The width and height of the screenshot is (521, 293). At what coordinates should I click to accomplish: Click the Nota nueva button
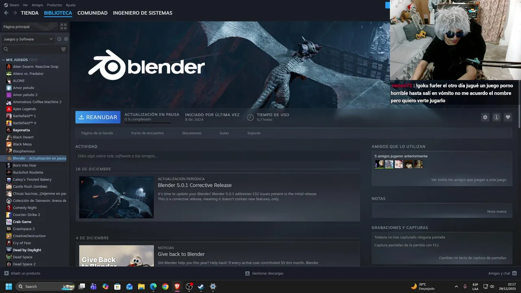click(x=497, y=212)
